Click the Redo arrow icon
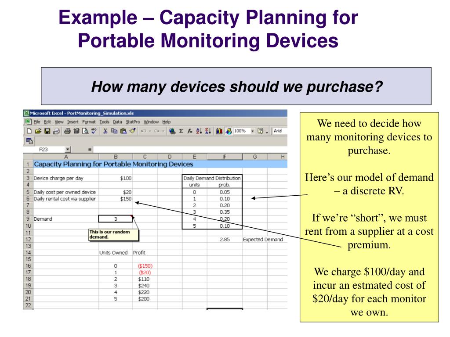The image size is (450, 337). [x=157, y=131]
